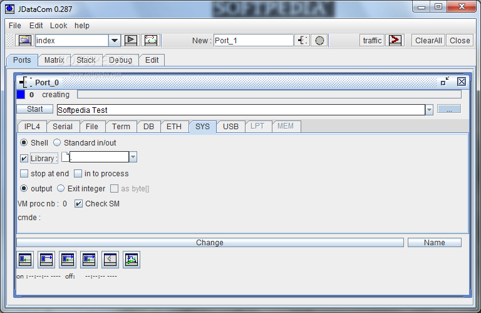Click the dotted circle icon beside Port_1
Screen dimensions: 481x313
(x=319, y=40)
